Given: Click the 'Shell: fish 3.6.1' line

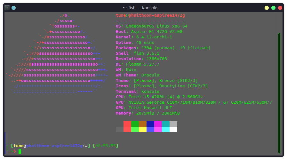Looking at the screenshot, I should pos(138,53).
